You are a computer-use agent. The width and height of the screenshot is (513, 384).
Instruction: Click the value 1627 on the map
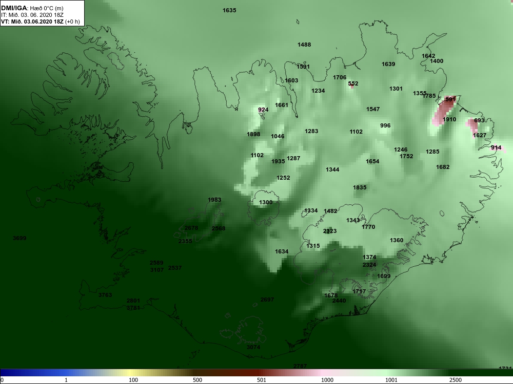point(480,136)
